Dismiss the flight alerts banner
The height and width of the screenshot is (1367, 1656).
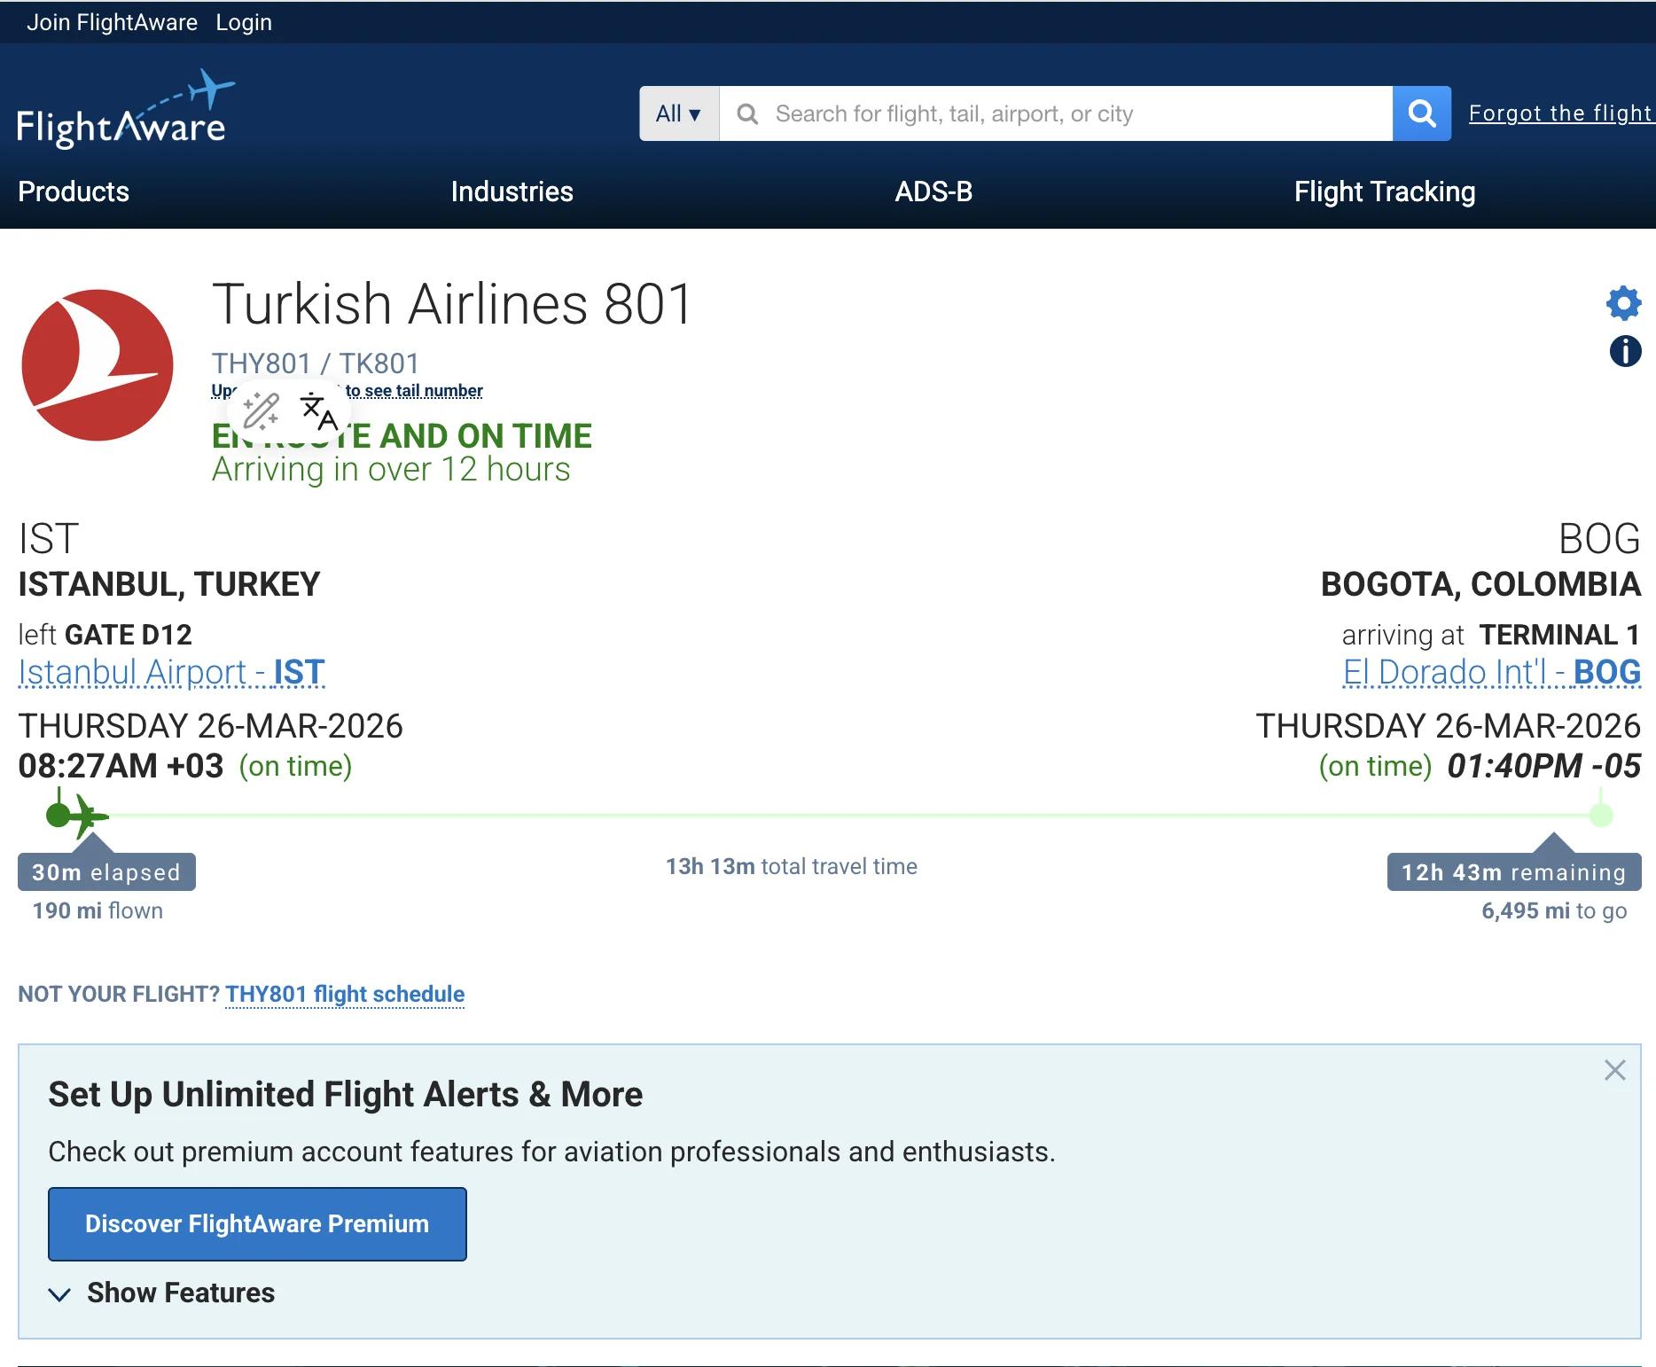[x=1615, y=1070]
